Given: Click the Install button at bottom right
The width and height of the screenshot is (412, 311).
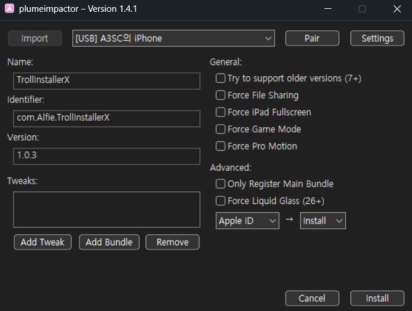Looking at the screenshot, I should (377, 298).
